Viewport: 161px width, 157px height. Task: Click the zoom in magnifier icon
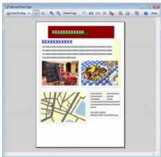coord(52,13)
